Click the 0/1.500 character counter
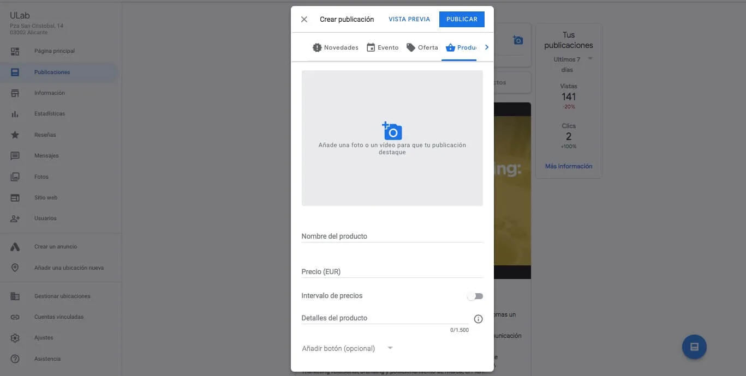Image resolution: width=746 pixels, height=376 pixels. click(x=459, y=330)
